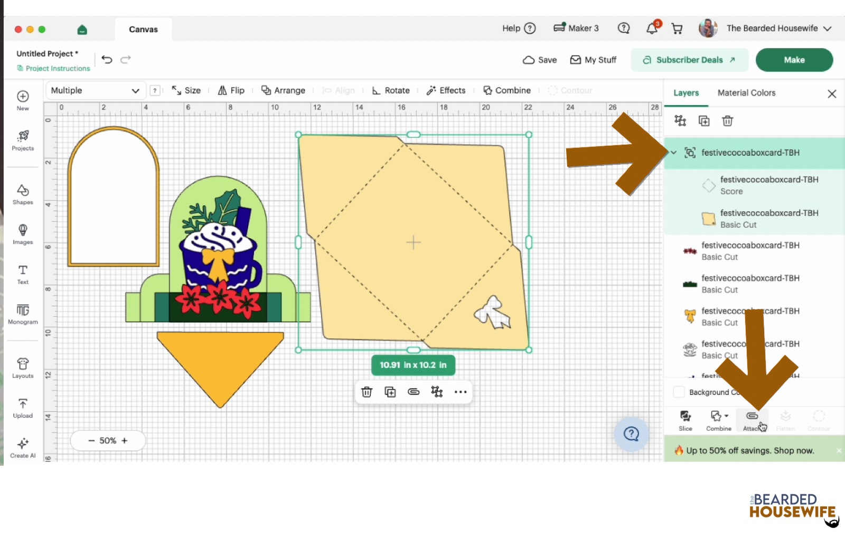Image resolution: width=845 pixels, height=537 pixels.
Task: Click the Save button
Action: click(540, 60)
